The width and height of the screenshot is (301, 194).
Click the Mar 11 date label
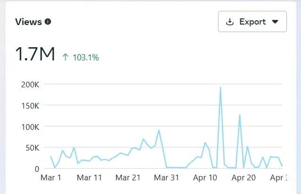(89, 178)
